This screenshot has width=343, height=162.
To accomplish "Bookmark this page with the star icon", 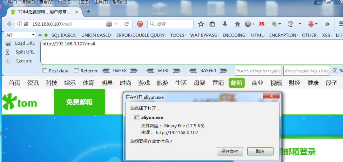I will pyautogui.click(x=201, y=24).
